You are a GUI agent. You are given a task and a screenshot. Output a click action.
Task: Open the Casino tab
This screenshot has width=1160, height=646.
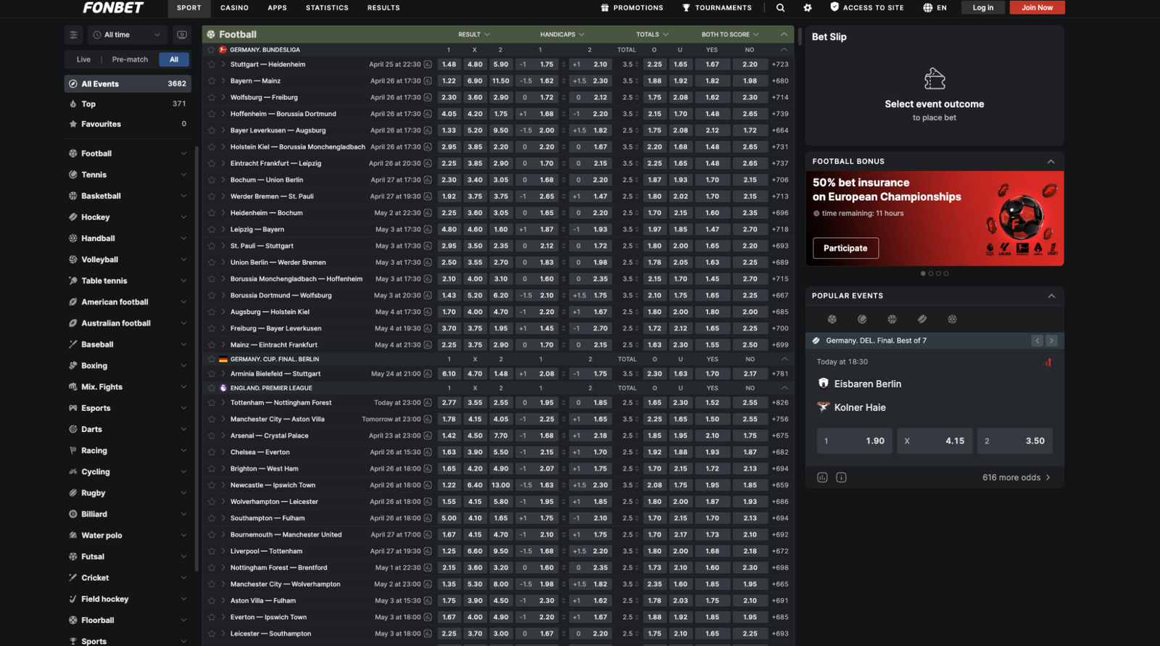(x=234, y=8)
